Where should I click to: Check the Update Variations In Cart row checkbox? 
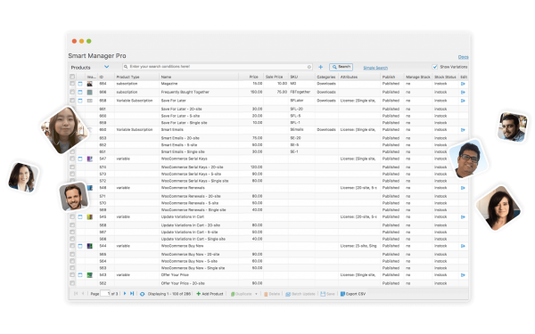[72, 216]
